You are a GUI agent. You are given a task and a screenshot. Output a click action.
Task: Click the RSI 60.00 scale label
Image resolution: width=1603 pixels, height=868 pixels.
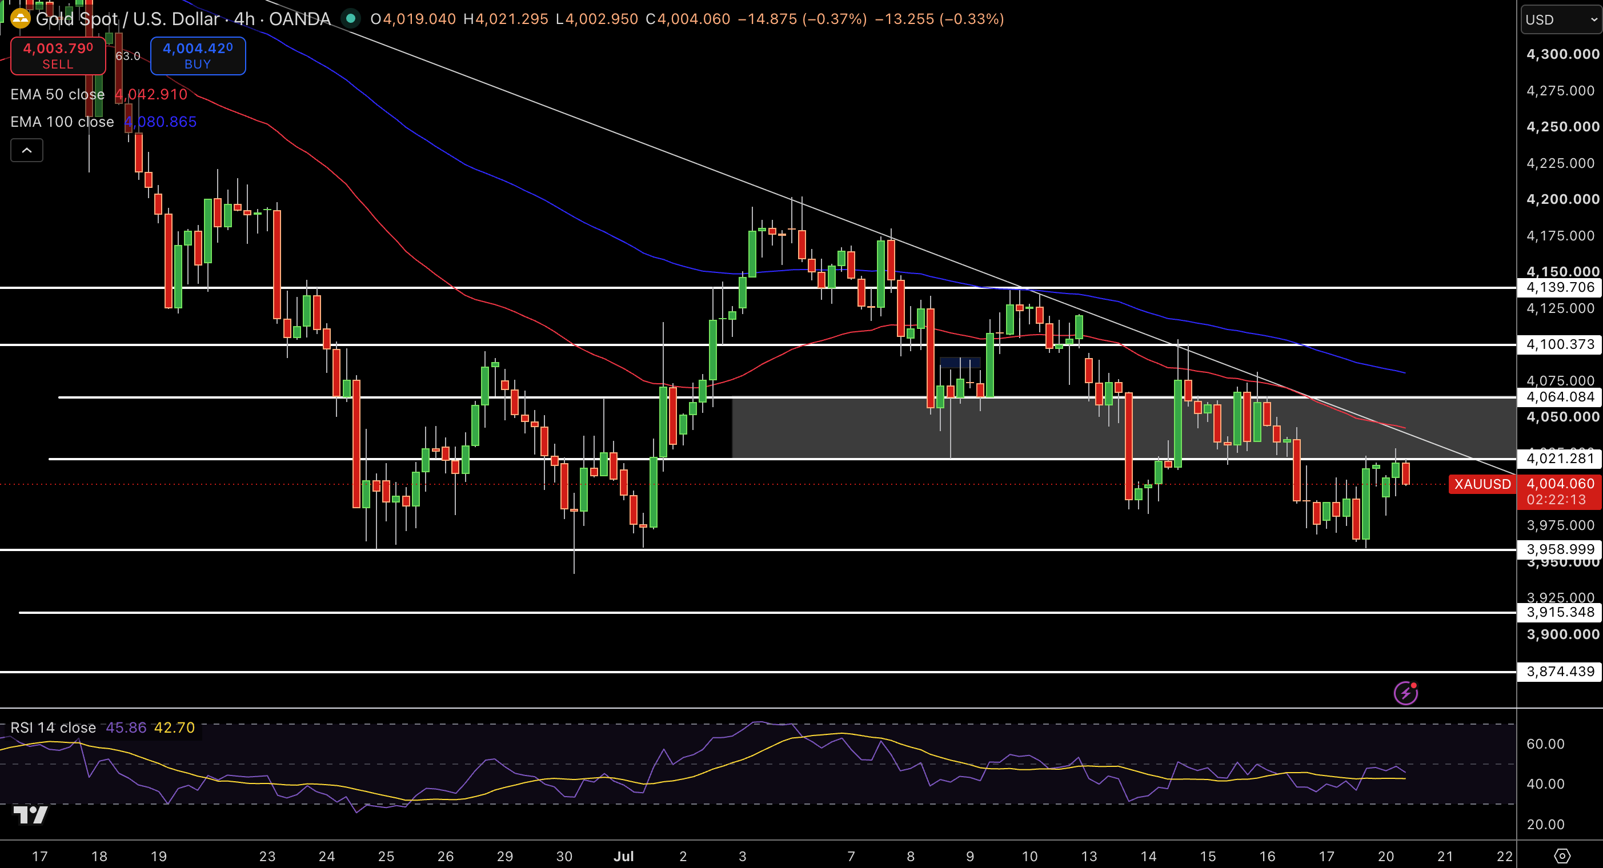click(x=1545, y=744)
